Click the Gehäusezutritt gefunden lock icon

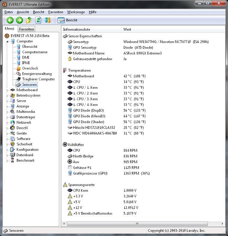70,59
